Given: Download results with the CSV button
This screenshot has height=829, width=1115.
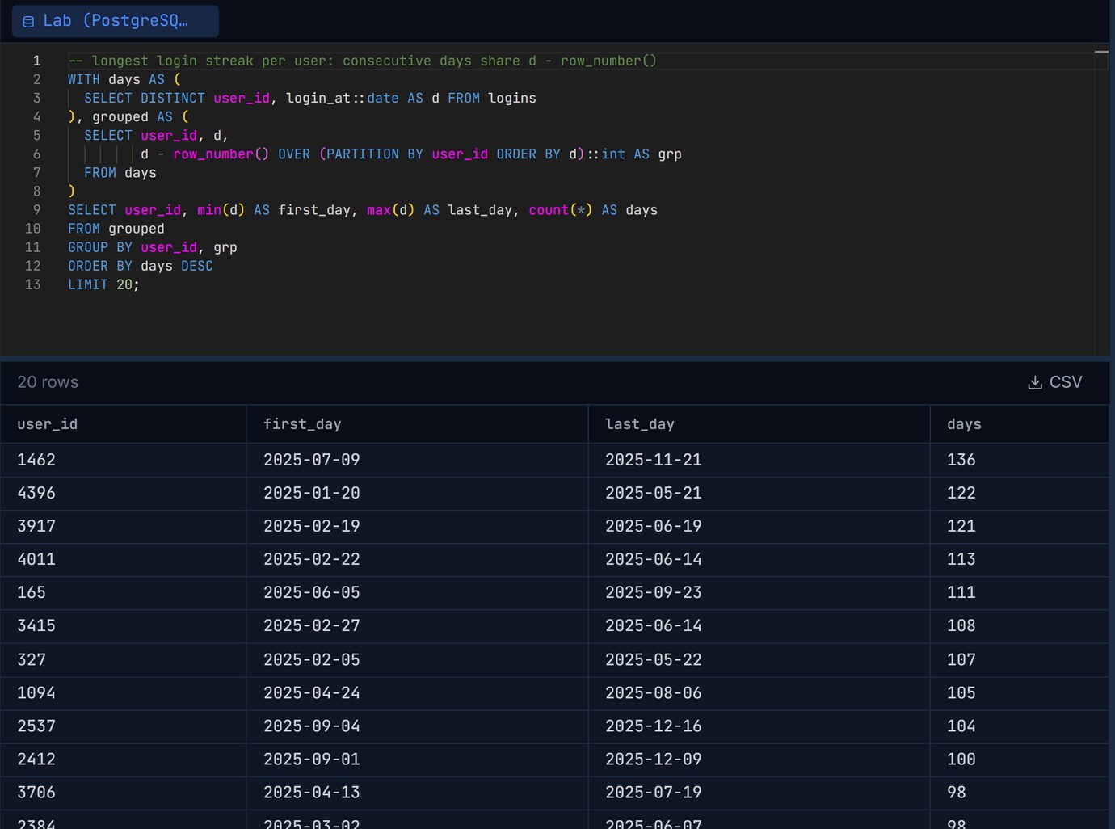Looking at the screenshot, I should click(1054, 382).
